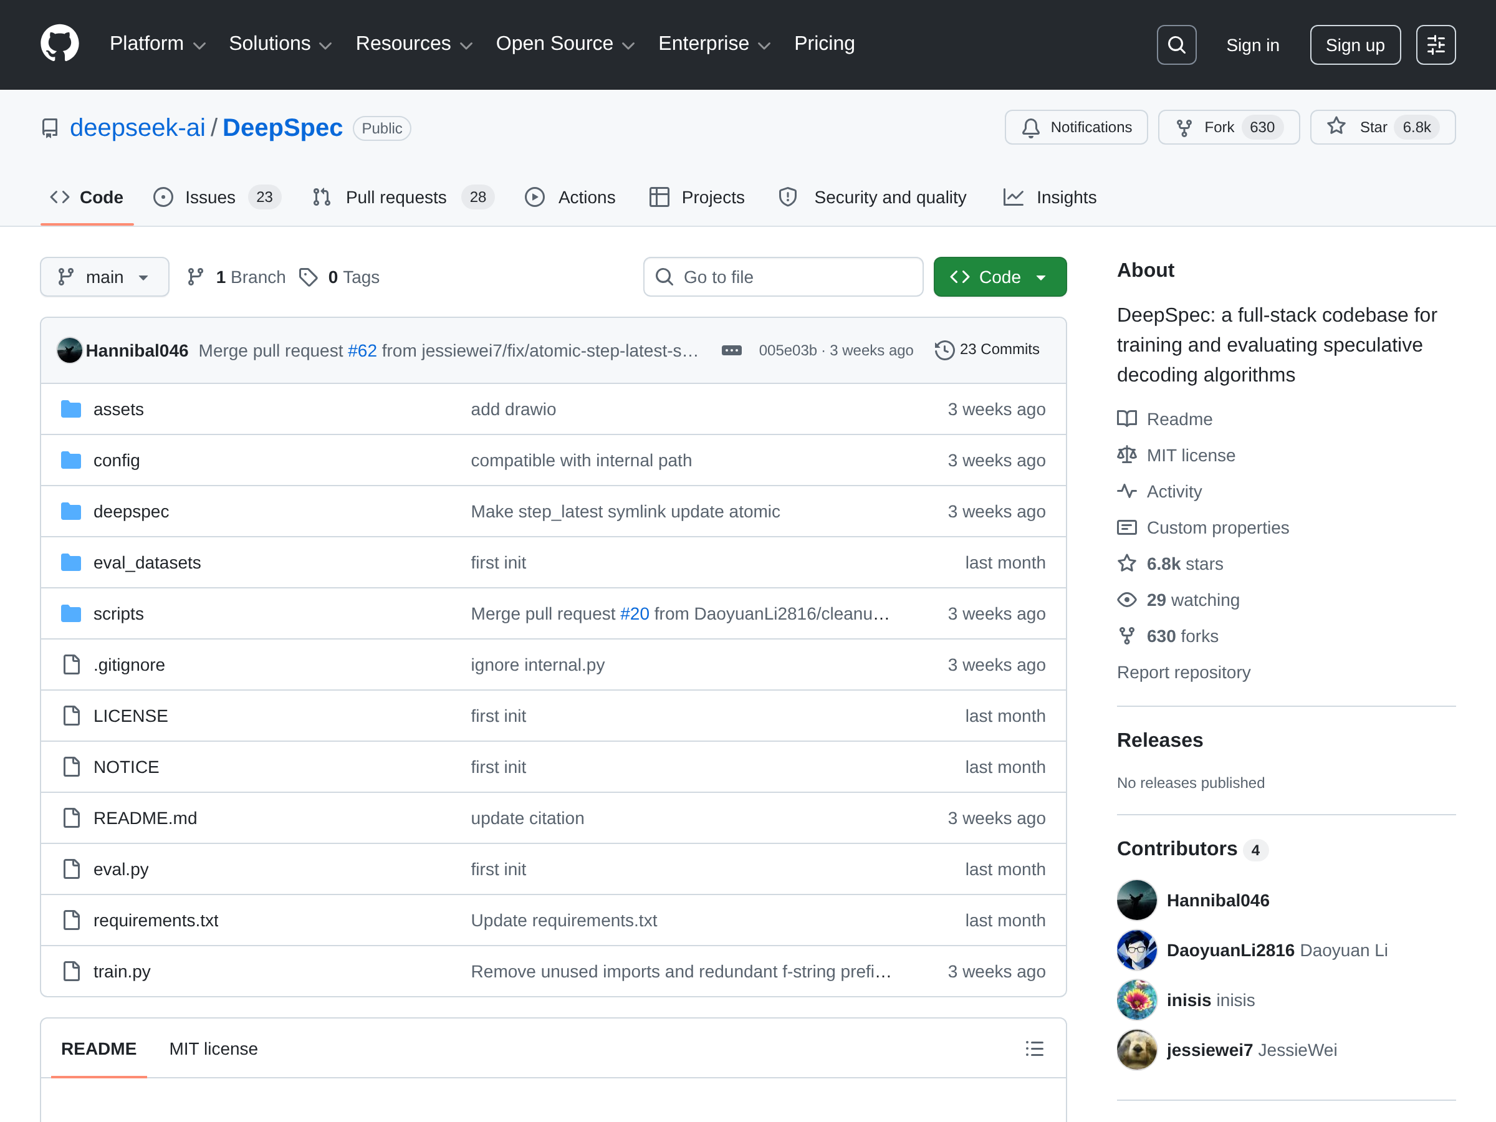Expand the Platform menu
This screenshot has width=1496, height=1122.
157,44
